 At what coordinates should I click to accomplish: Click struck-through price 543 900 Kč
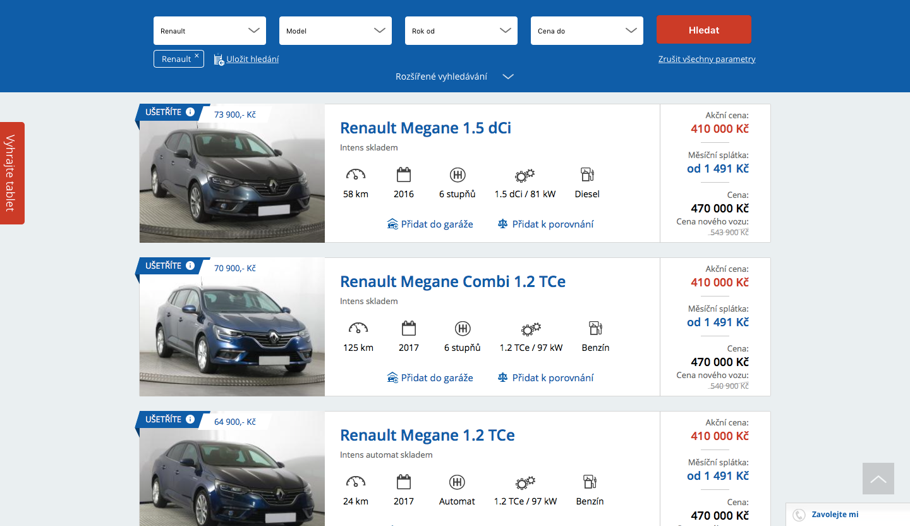click(x=729, y=232)
